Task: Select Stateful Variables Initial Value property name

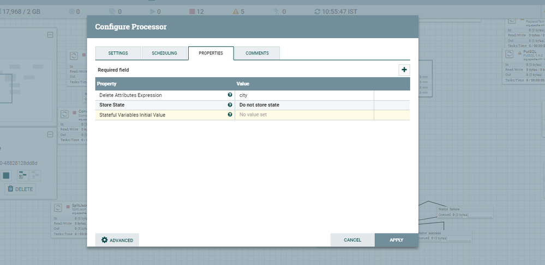Action: [x=133, y=115]
